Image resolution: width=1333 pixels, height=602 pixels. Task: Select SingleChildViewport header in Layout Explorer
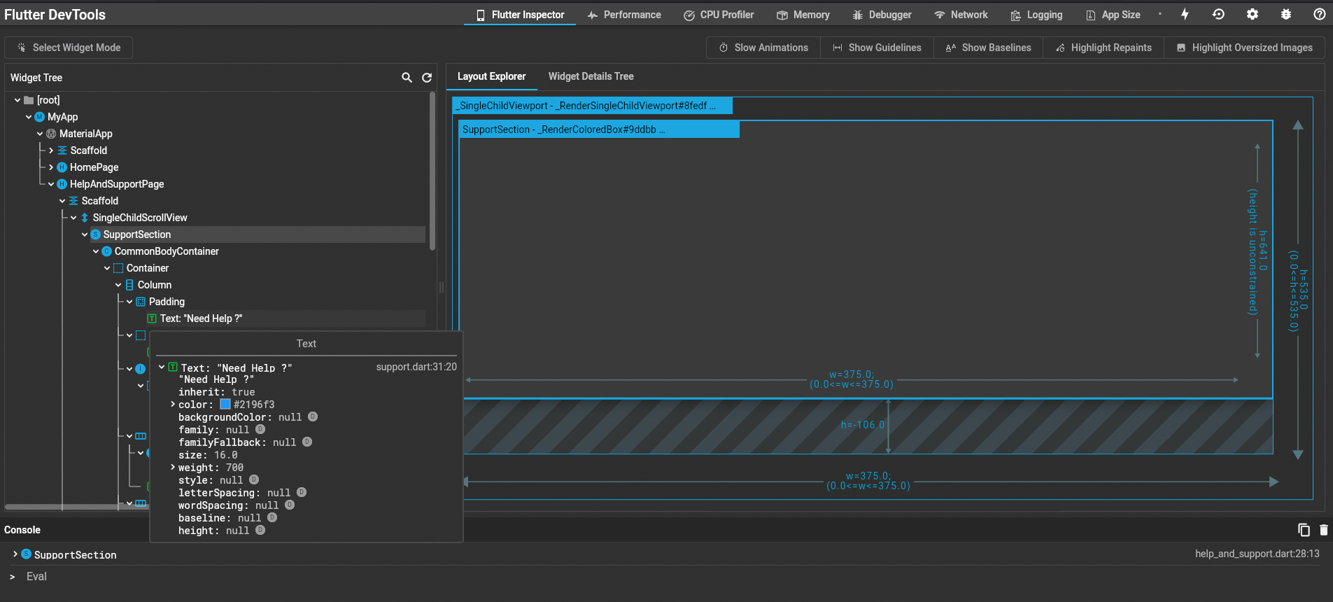tap(593, 106)
